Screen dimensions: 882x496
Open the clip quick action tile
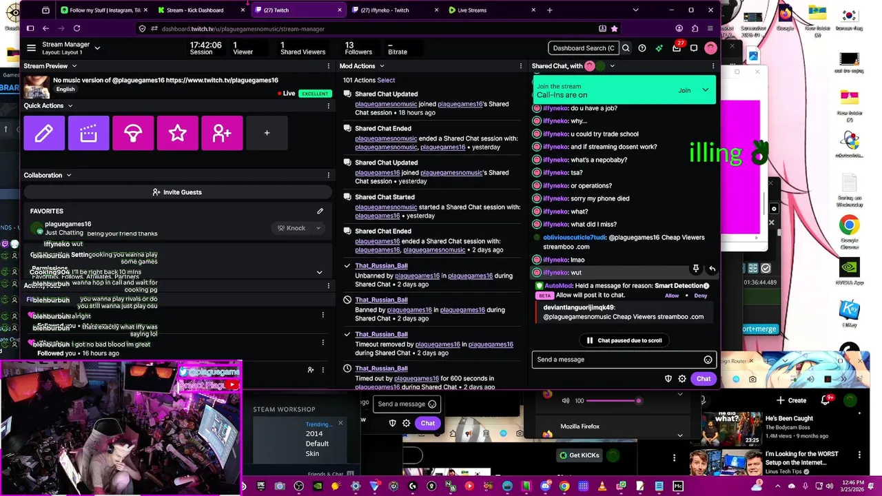[89, 133]
